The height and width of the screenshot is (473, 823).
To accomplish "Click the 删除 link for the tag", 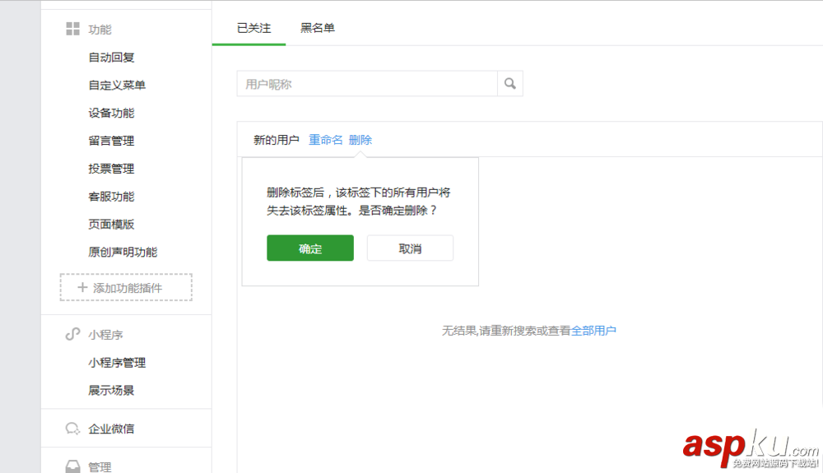I will (x=360, y=140).
